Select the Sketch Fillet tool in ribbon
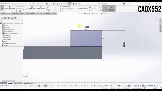The height and width of the screenshot is (91, 162). point(23,11)
